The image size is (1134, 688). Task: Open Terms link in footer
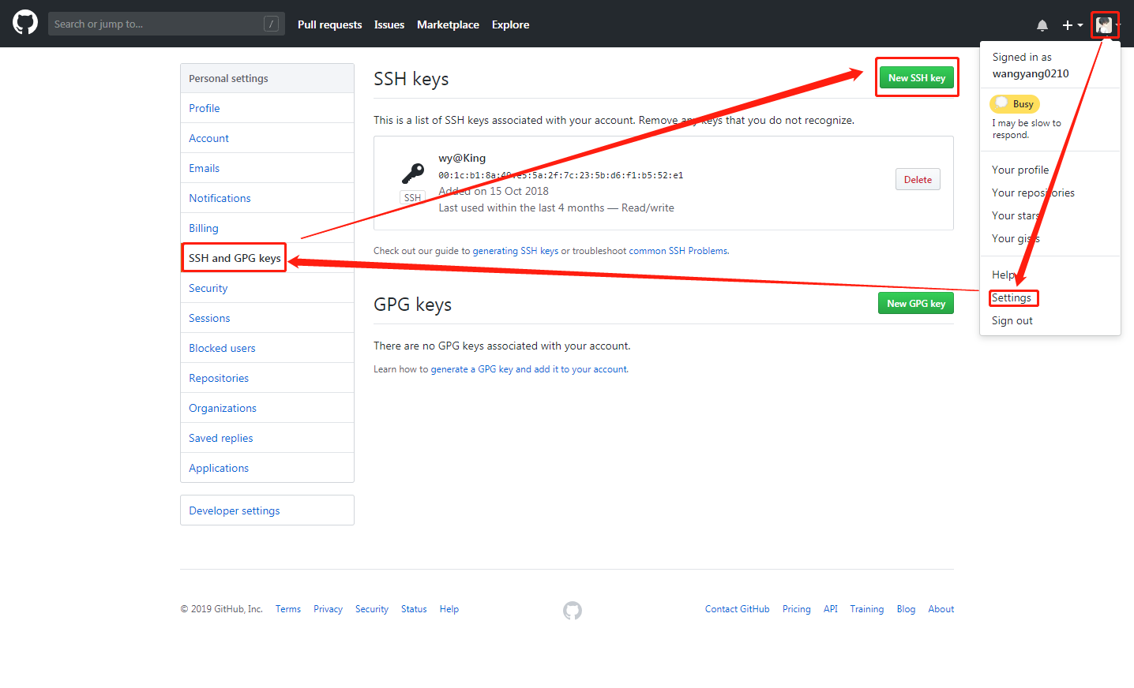click(288, 609)
